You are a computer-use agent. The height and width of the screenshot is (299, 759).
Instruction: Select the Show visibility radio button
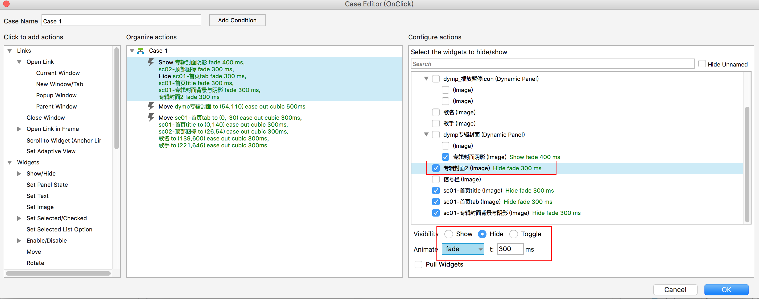click(x=448, y=234)
